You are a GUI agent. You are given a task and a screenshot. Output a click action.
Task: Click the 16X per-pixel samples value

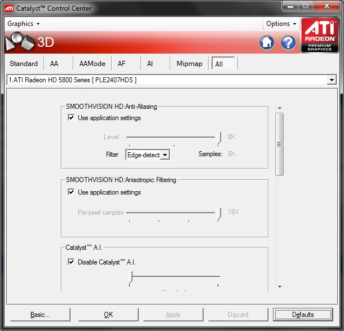point(233,212)
